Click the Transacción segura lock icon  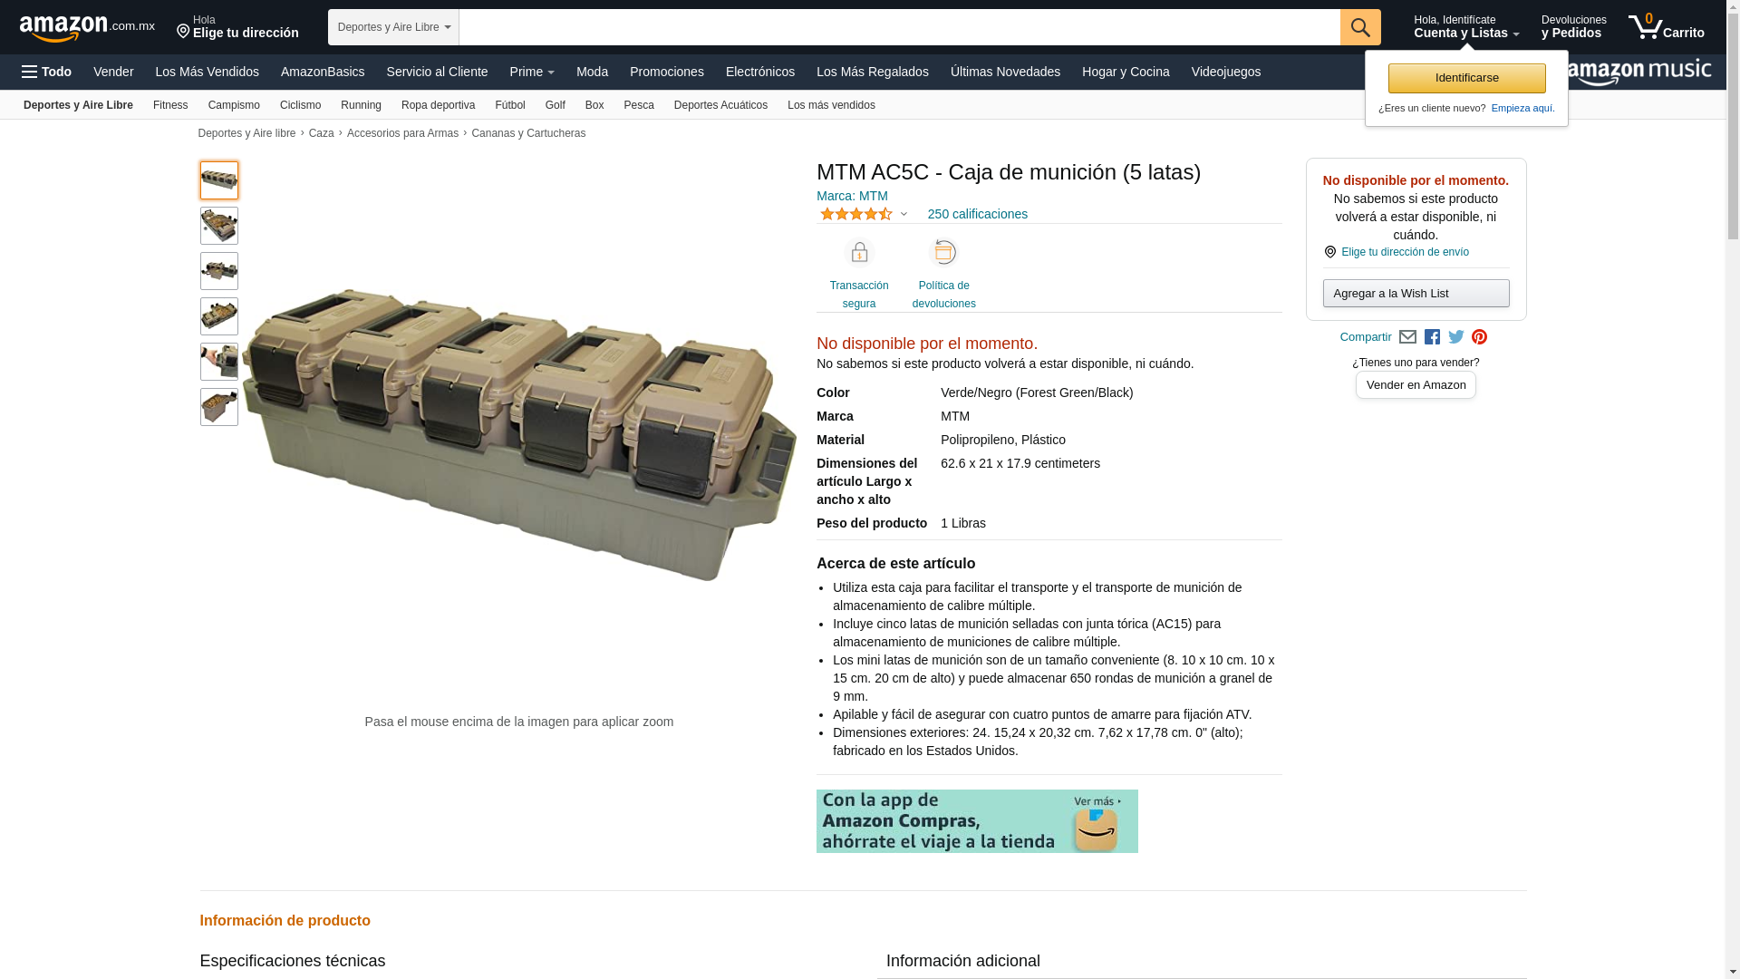click(859, 252)
